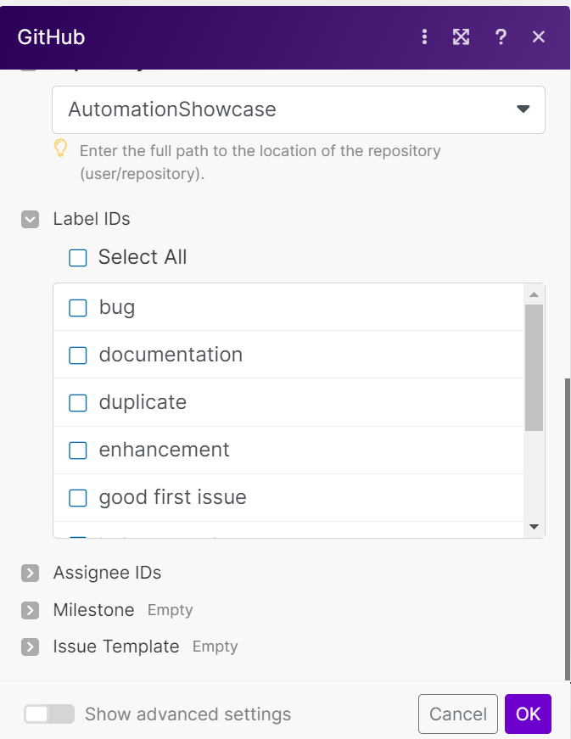Check the bug label checkbox

click(78, 308)
